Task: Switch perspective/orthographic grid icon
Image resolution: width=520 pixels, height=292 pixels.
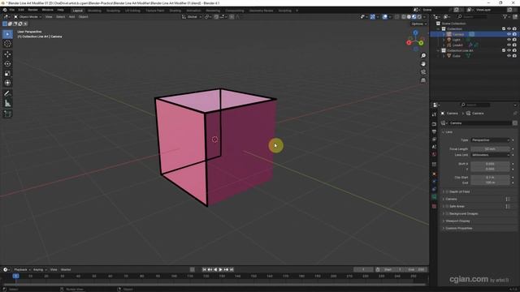Action: [423, 80]
